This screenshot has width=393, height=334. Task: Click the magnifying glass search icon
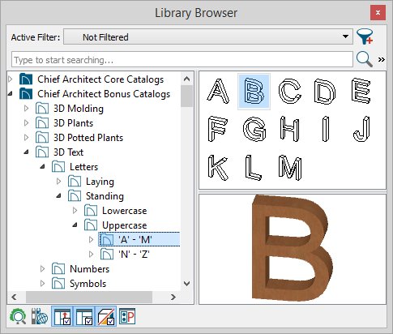tap(364, 59)
